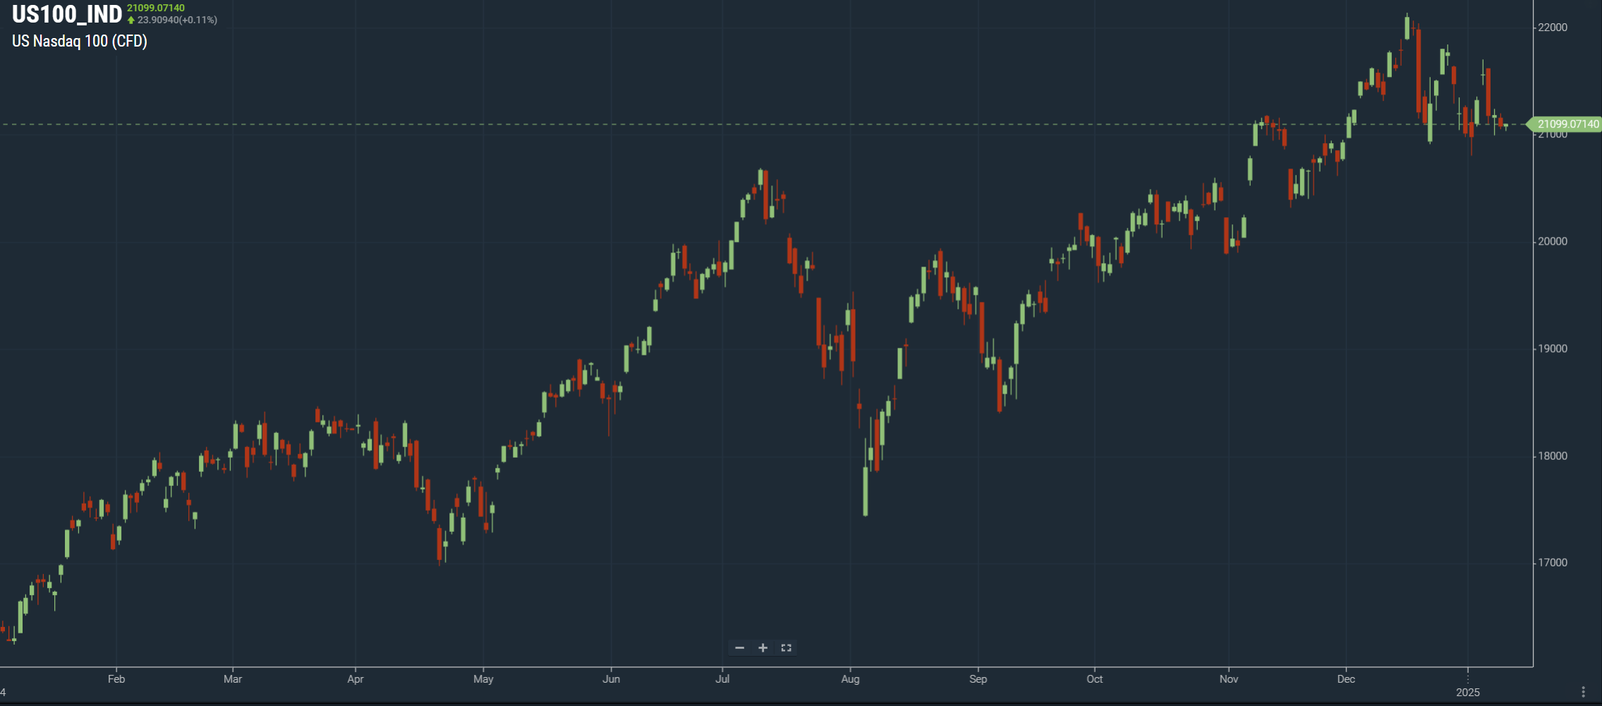
Task: Click the Dec time axis label
Action: pyautogui.click(x=1346, y=679)
